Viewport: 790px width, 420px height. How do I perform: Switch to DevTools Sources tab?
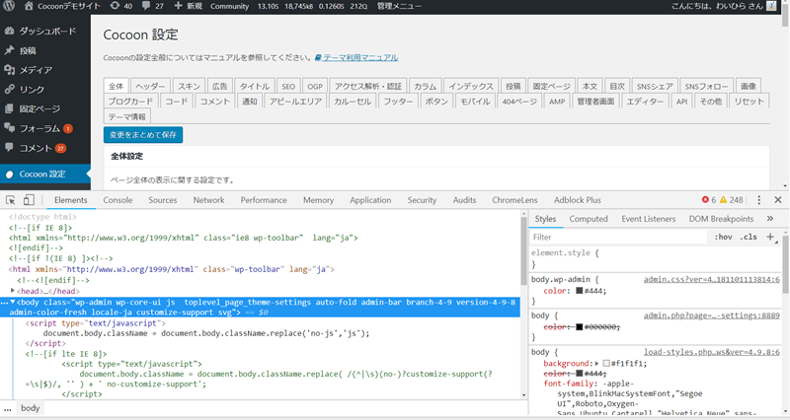click(x=162, y=200)
